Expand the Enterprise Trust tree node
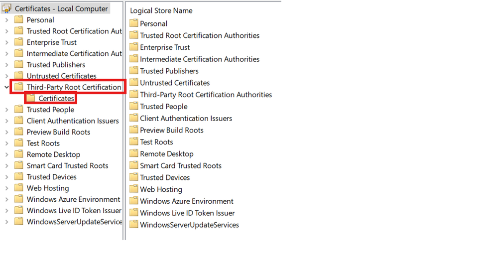The image size is (478, 269). (6, 42)
